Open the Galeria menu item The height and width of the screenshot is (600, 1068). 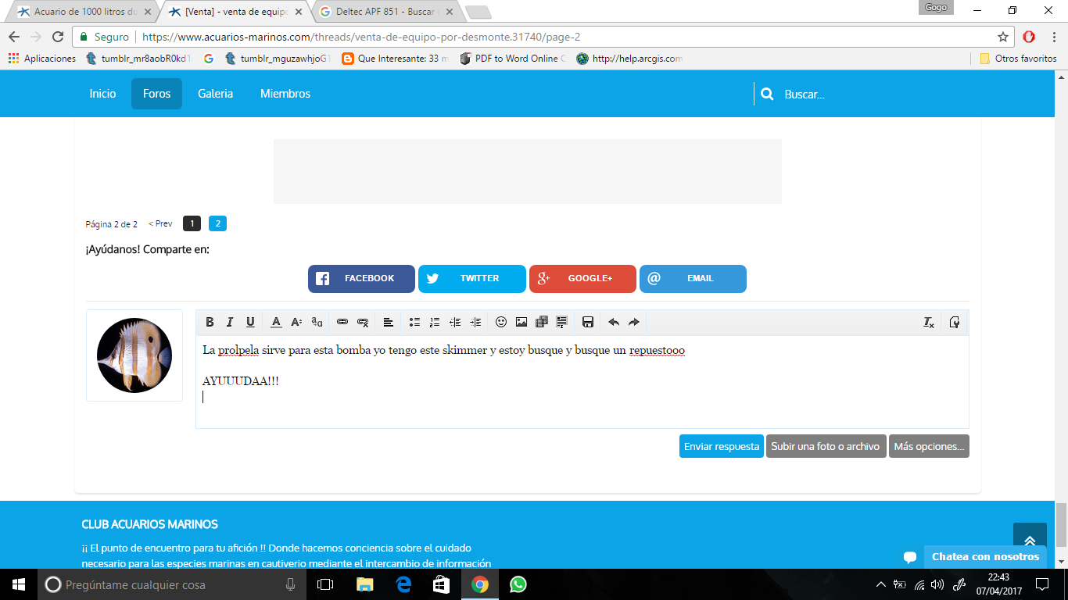215,94
